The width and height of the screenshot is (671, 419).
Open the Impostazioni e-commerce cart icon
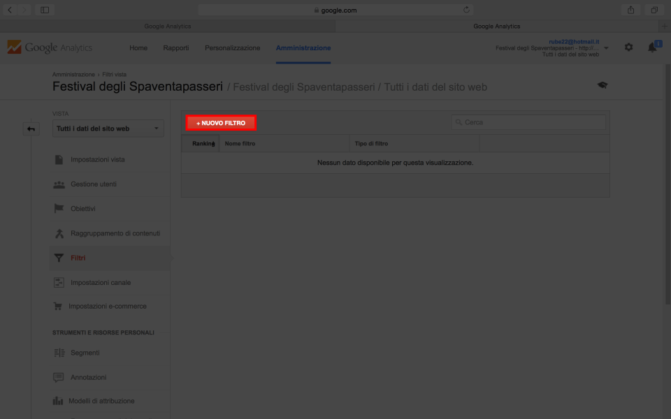click(x=59, y=306)
